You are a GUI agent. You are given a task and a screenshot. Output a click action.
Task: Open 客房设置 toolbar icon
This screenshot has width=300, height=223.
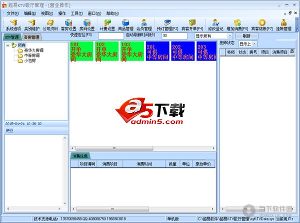tap(68, 25)
